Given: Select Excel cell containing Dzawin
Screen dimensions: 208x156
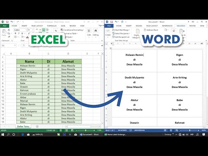Looking at the screenshot, I should [29, 87].
